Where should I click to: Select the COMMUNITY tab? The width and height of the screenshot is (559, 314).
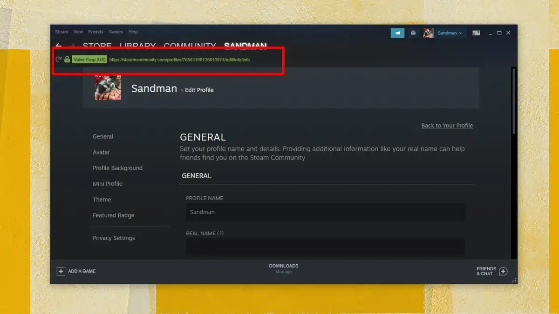pos(190,46)
